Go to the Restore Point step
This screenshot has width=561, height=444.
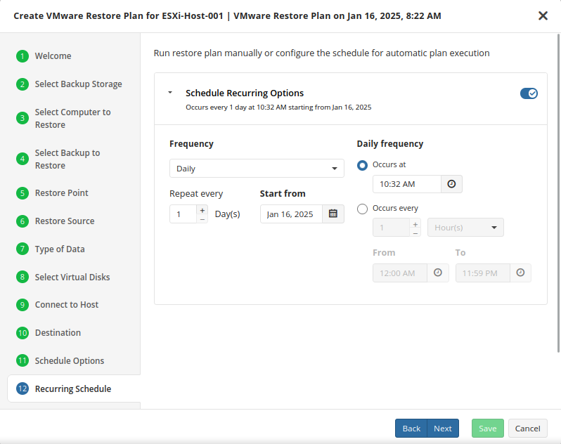click(61, 193)
